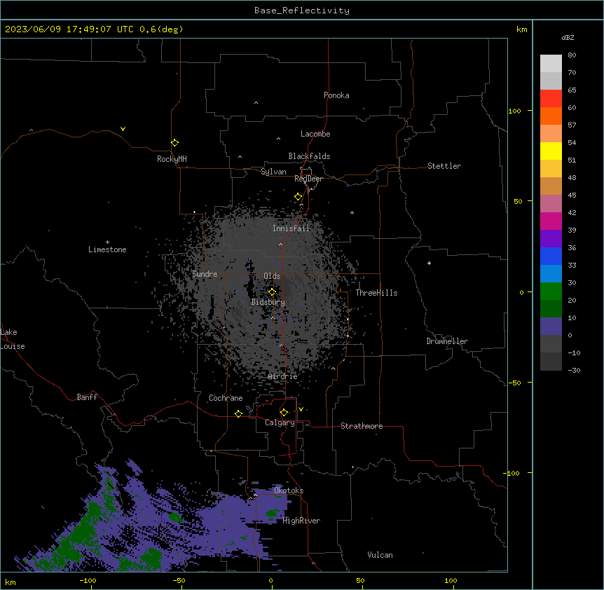Click the asterisk marker above Limestone
604x590 pixels.
click(107, 242)
